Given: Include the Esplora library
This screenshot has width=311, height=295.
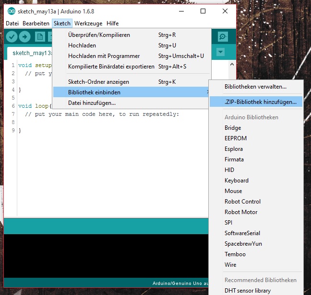Looking at the screenshot, I should 256,149.
